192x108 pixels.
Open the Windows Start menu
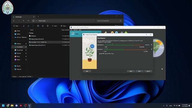point(3,106)
